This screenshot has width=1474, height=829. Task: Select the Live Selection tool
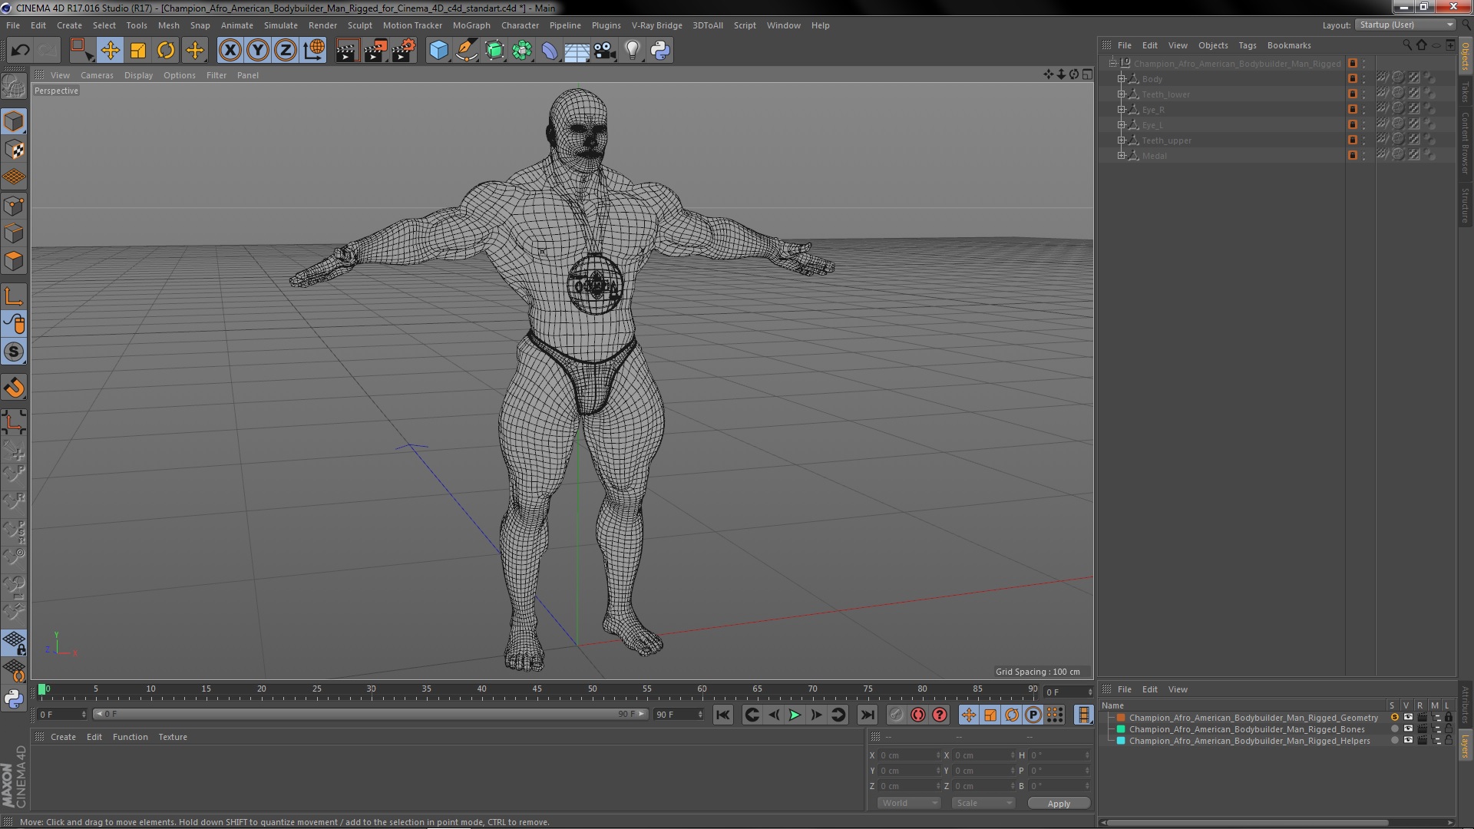click(x=81, y=51)
